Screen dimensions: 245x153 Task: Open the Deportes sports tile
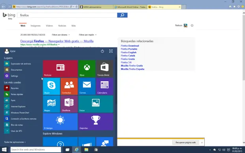(96, 122)
